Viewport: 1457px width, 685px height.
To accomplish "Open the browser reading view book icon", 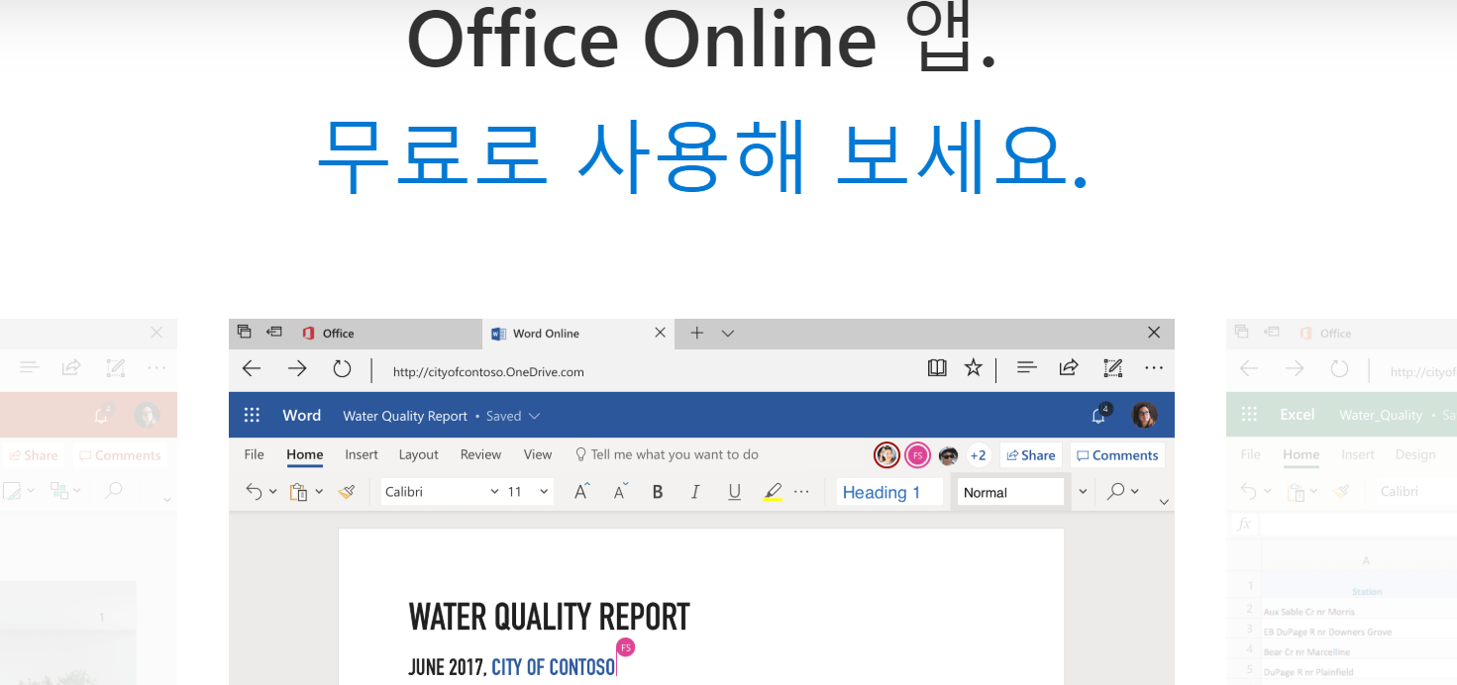I will [x=937, y=368].
